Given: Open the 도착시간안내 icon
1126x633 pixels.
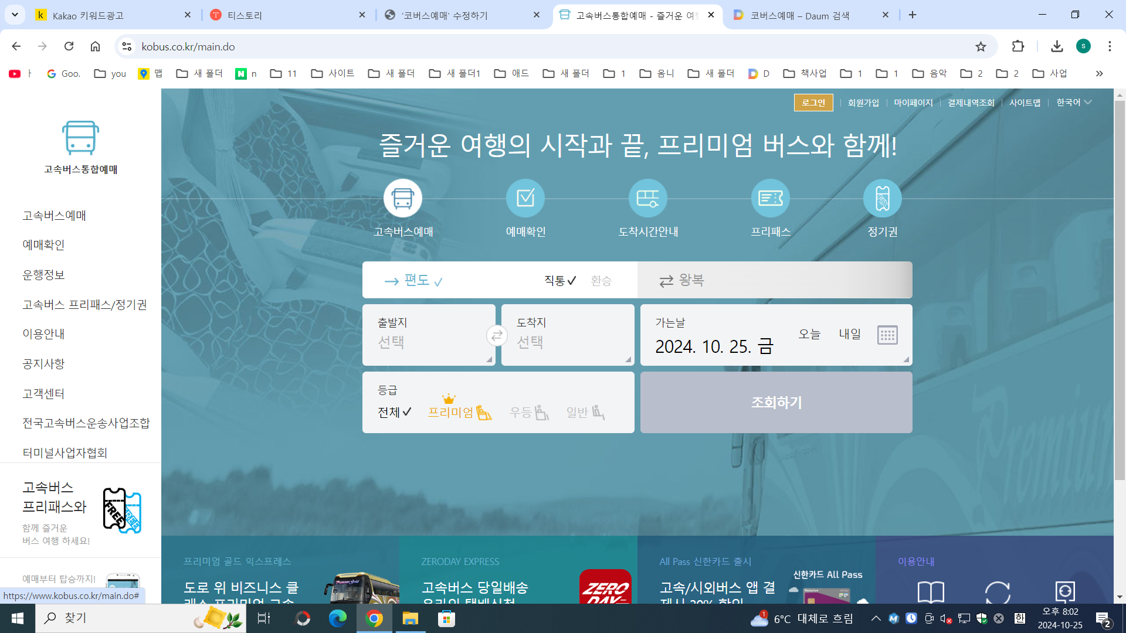Looking at the screenshot, I should tap(647, 198).
